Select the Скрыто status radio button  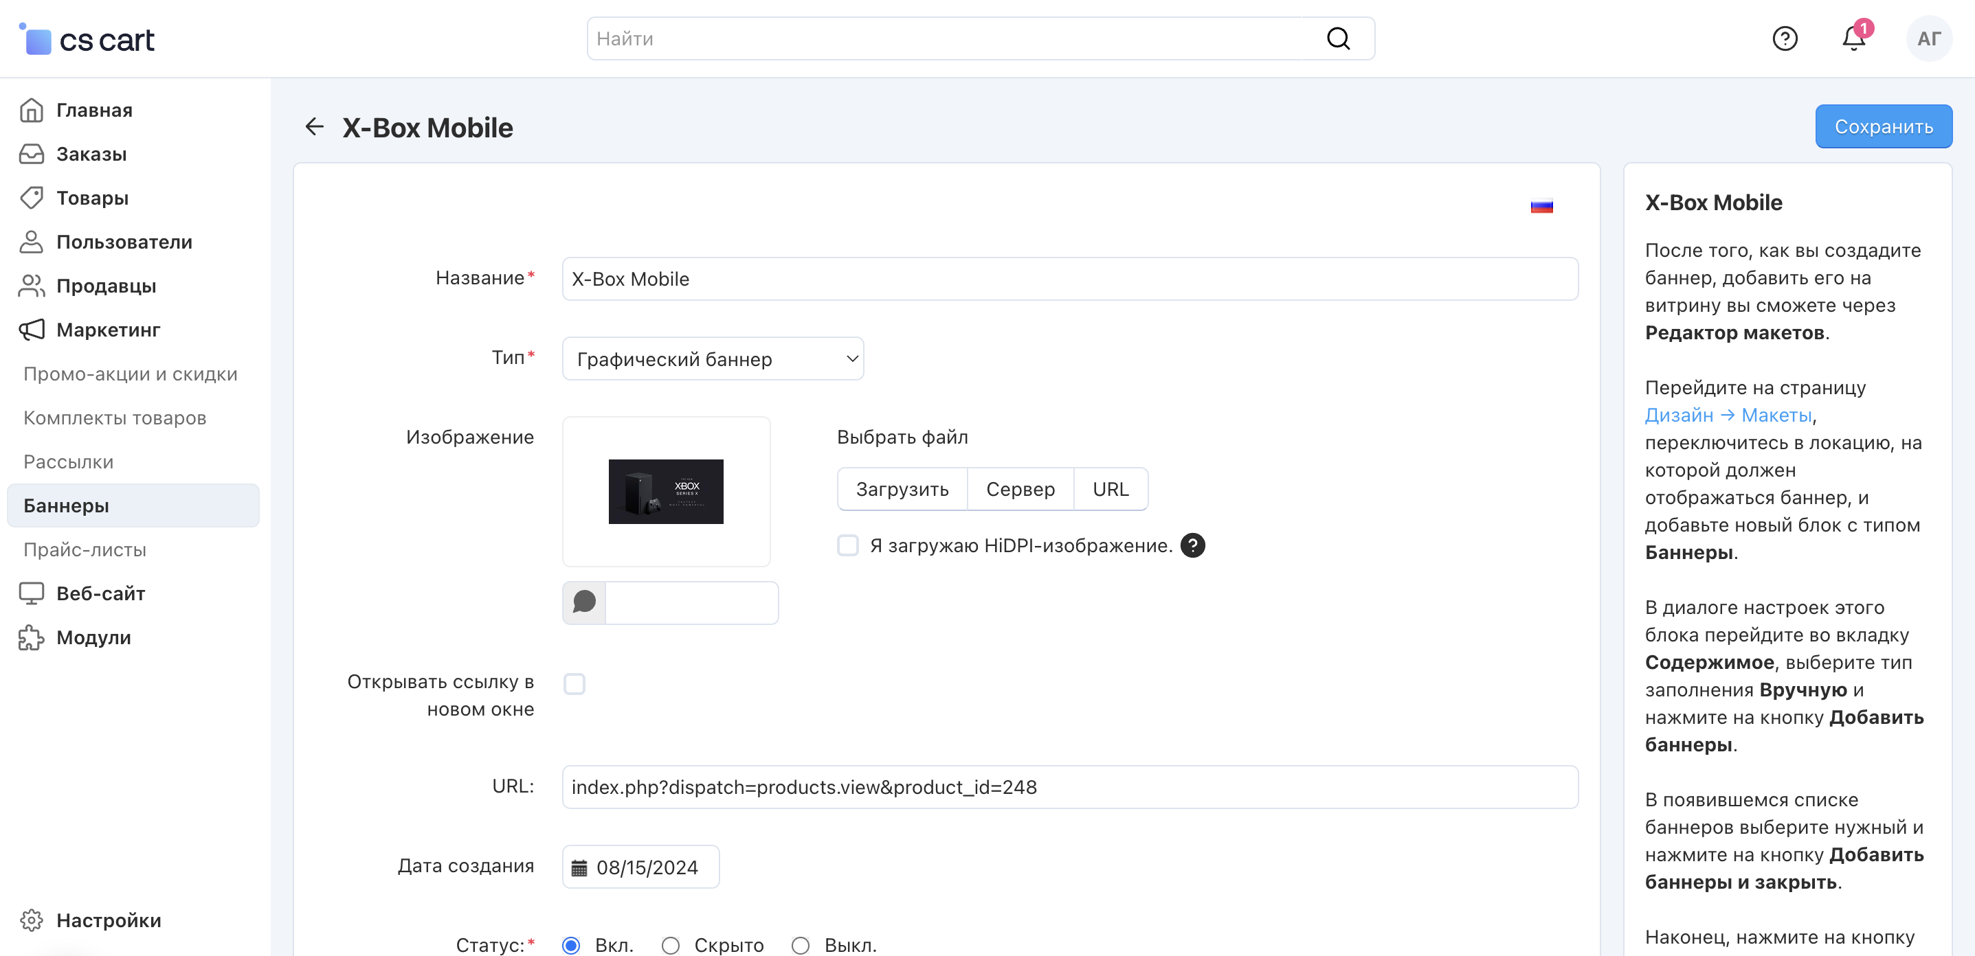pyautogui.click(x=671, y=945)
